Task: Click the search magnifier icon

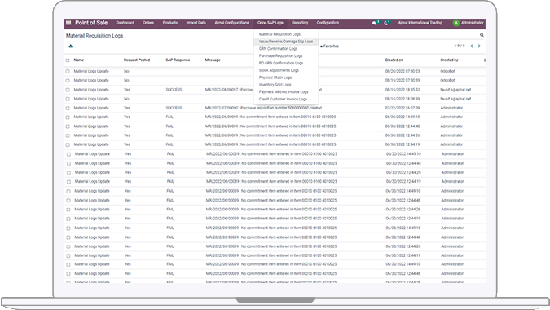Action: click(x=482, y=35)
